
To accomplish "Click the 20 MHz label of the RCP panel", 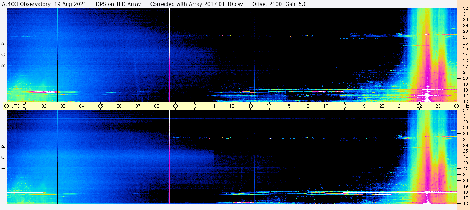I will (465, 78).
